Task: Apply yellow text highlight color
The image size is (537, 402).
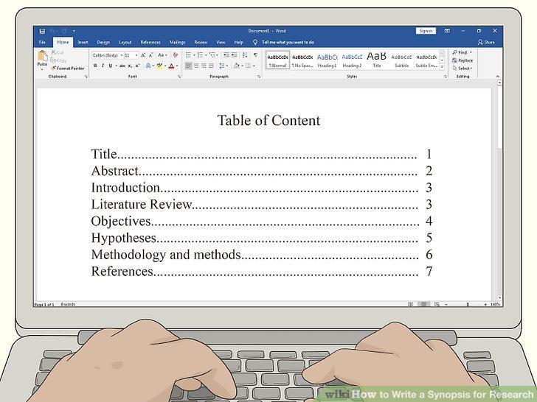Action: point(159,66)
